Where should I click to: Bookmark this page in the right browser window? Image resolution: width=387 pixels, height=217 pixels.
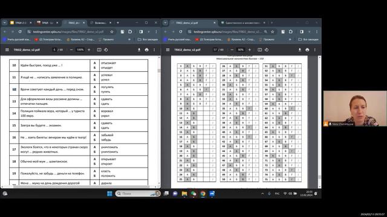[273, 32]
